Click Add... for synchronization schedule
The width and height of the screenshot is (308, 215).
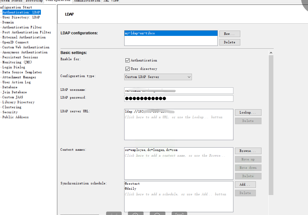[x=245, y=184]
